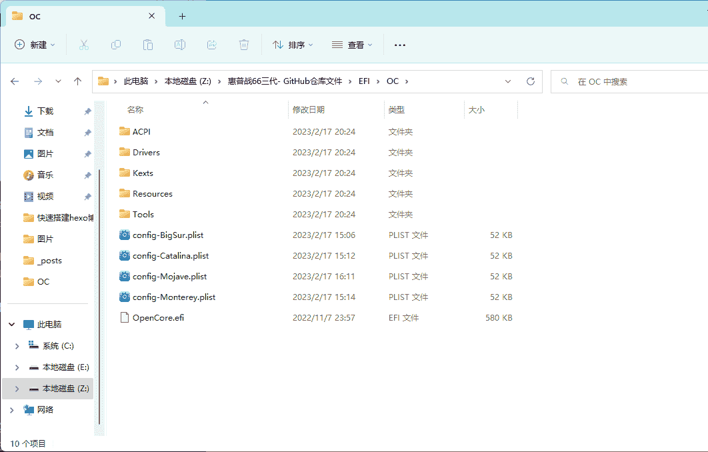Sort files by 修改日期 column header

[x=309, y=109]
